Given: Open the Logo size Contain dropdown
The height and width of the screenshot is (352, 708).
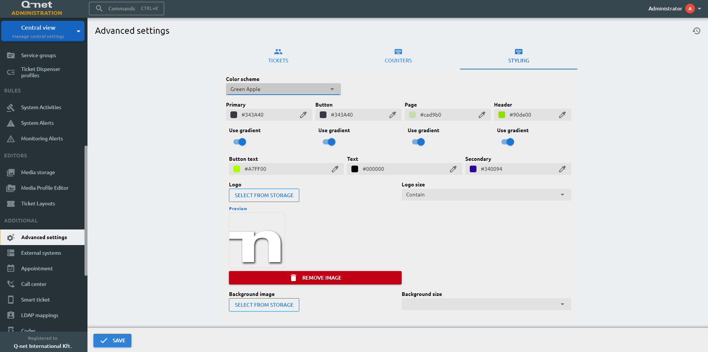Looking at the screenshot, I should click(x=486, y=195).
